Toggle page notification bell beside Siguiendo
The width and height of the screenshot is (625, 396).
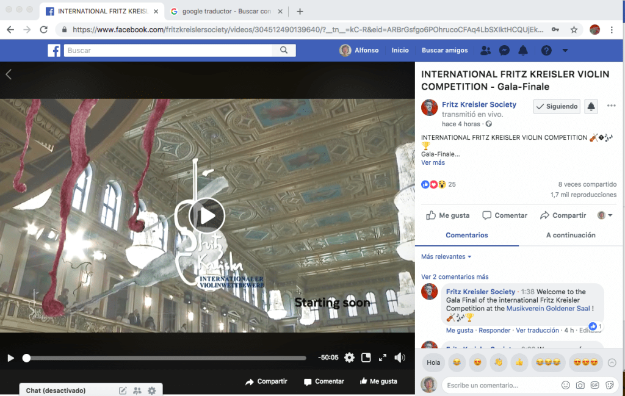(x=591, y=107)
